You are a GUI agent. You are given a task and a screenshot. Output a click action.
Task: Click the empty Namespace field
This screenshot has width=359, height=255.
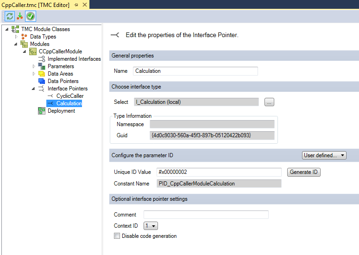click(212, 124)
